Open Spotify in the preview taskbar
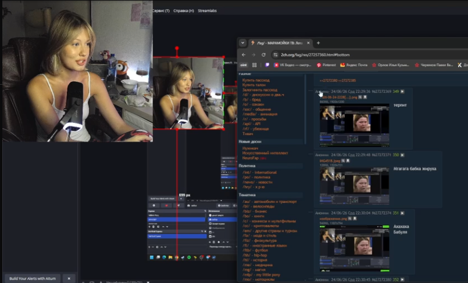468x283 pixels. 189,257
